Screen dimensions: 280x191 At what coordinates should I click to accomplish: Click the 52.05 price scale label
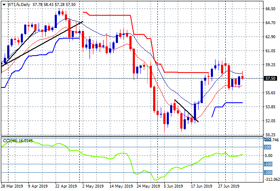click(x=270, y=121)
